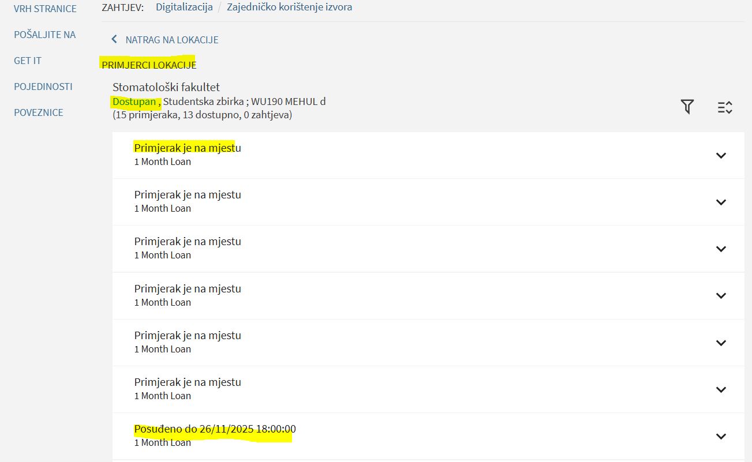Navigate to the POVEZNICE section
This screenshot has width=752, height=462.
[39, 112]
